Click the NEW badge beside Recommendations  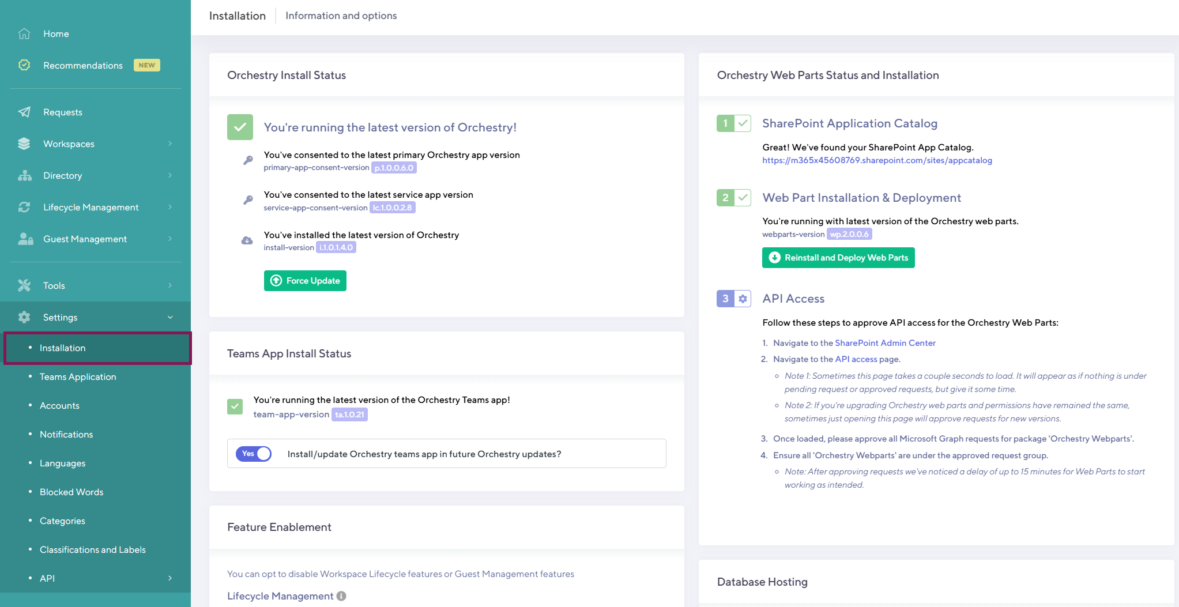click(147, 65)
